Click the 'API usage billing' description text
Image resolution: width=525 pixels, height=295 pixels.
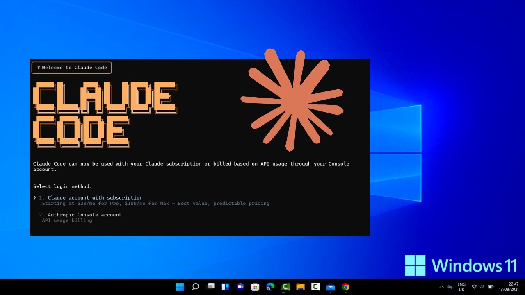click(x=67, y=220)
